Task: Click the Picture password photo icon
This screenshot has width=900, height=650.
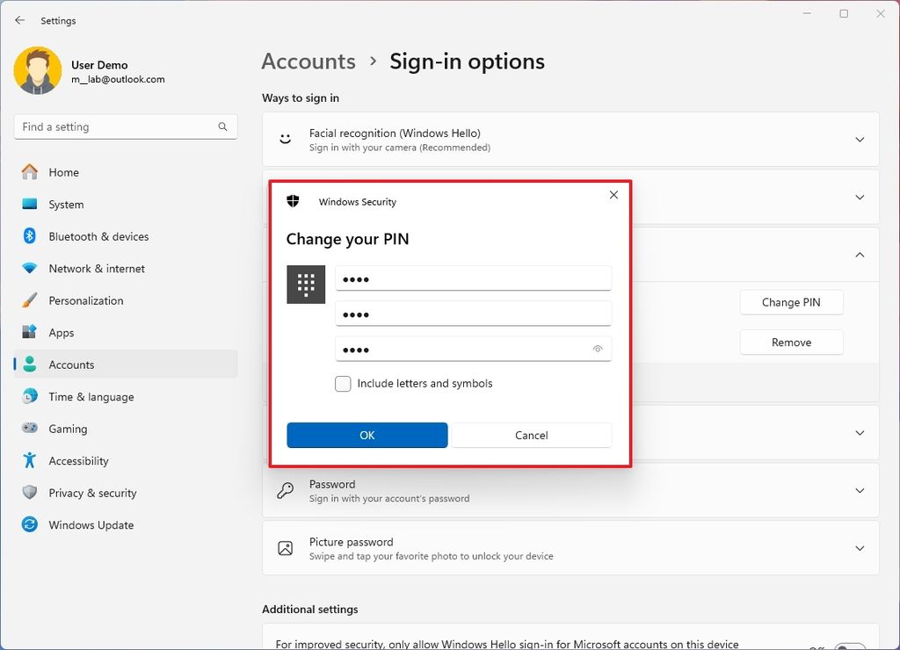Action: pos(284,547)
